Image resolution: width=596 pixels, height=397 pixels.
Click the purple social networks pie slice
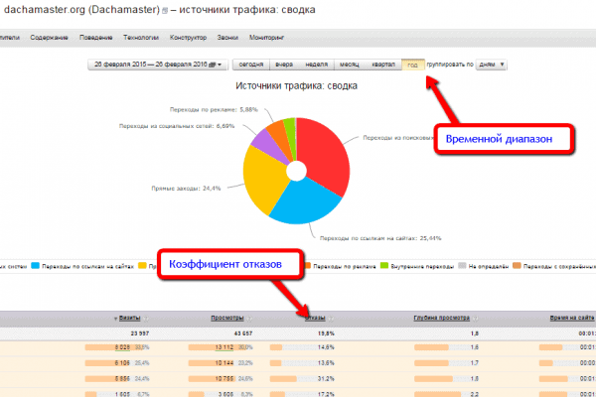coord(268,146)
